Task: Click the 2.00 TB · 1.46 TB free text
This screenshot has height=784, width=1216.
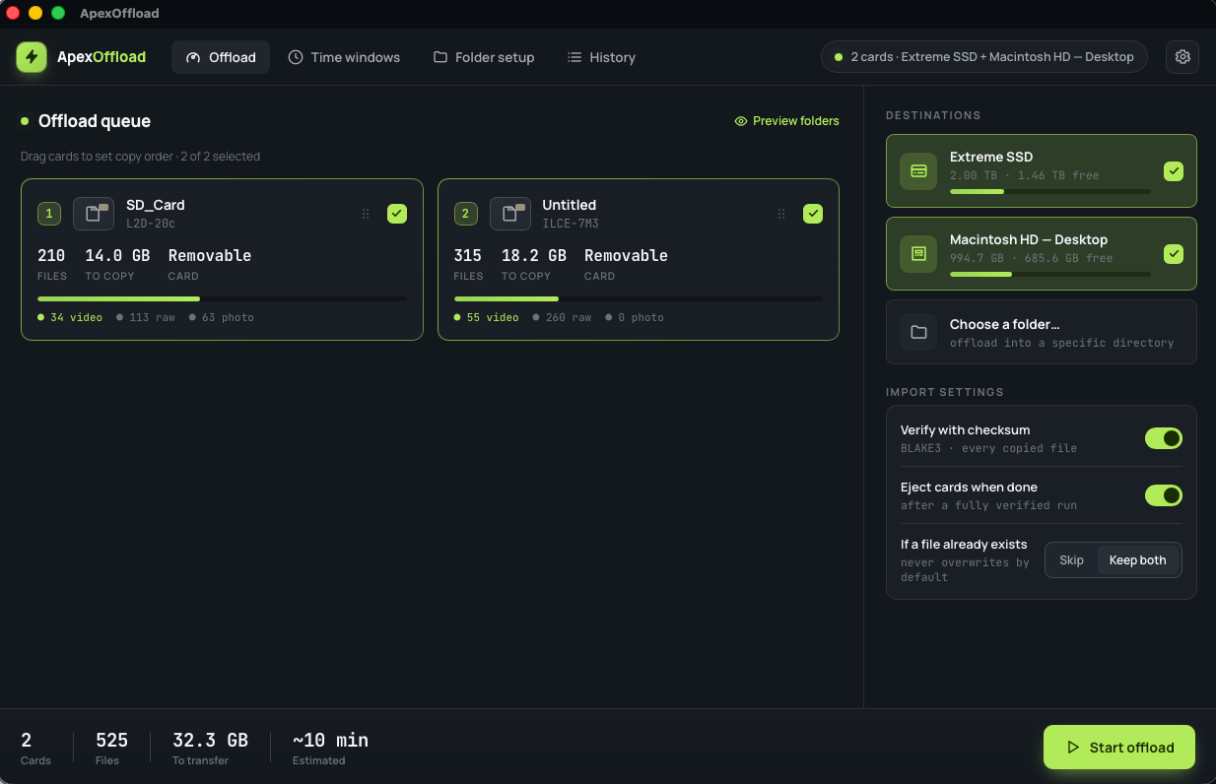Action: click(1024, 175)
